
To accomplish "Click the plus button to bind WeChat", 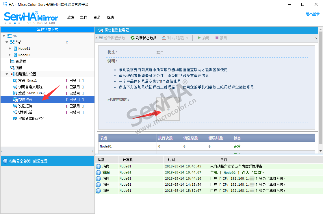I will pyautogui.click(x=168, y=109).
